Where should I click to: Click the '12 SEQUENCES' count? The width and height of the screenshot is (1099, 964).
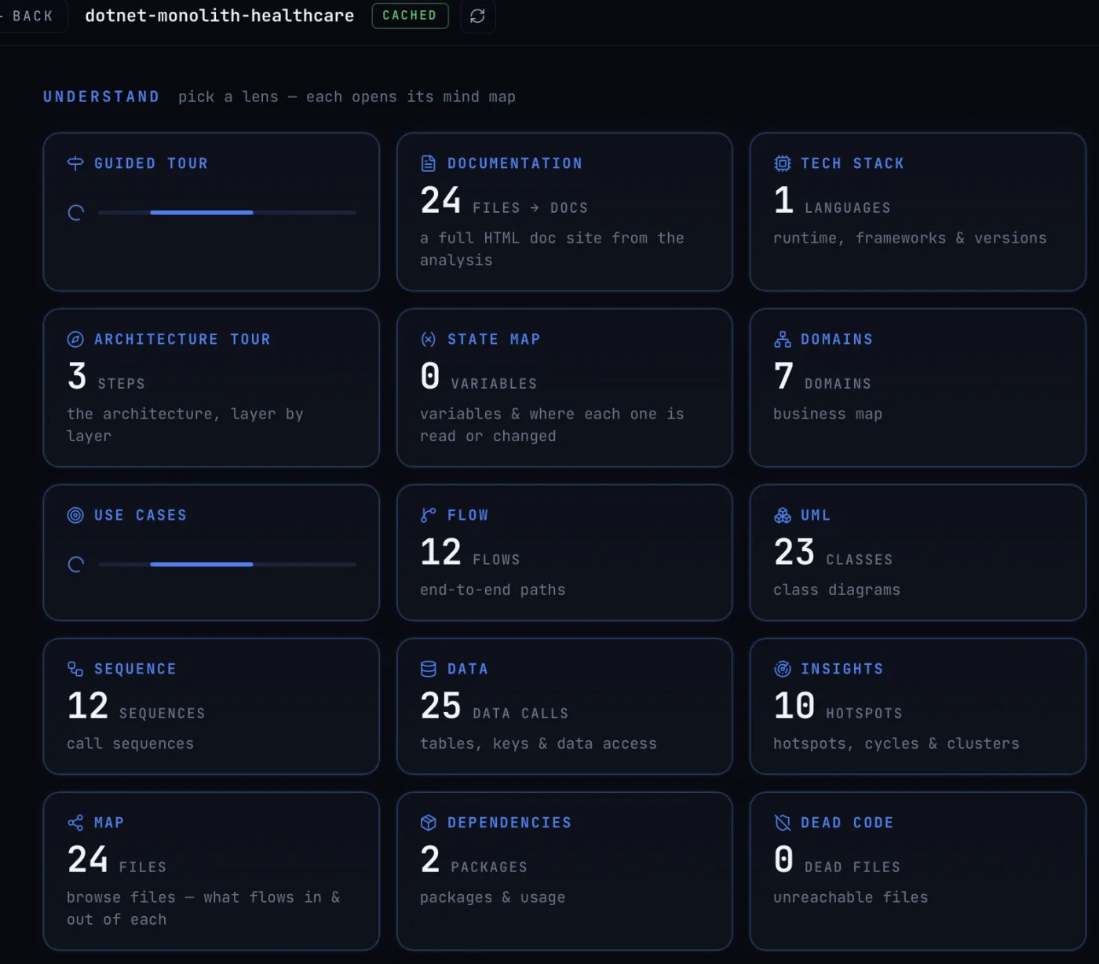coord(137,707)
